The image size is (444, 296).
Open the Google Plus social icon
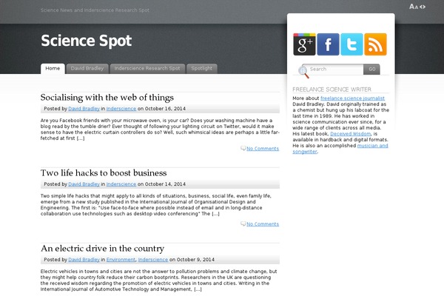[304, 44]
